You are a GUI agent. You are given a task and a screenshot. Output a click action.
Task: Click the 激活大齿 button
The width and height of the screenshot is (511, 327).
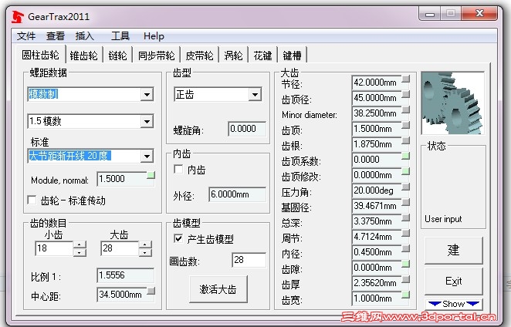218,289
